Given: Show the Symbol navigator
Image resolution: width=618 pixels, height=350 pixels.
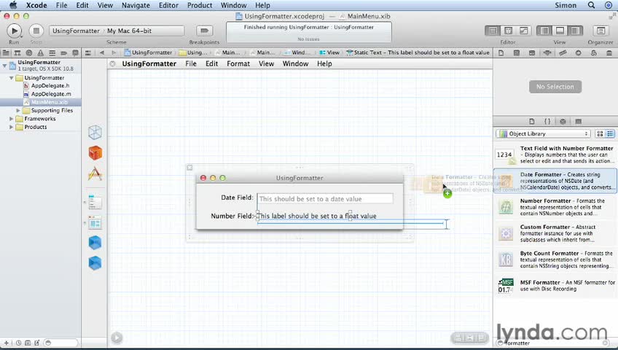Looking at the screenshot, I should click(17, 52).
